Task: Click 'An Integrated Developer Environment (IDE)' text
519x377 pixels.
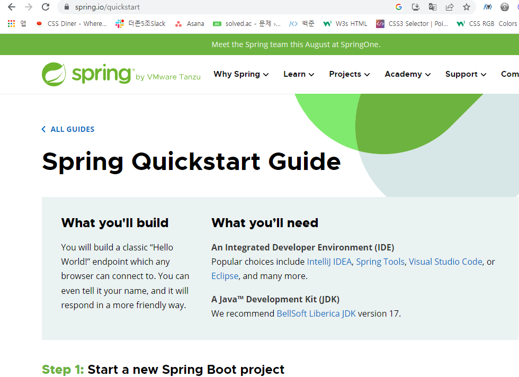Action: pos(303,247)
